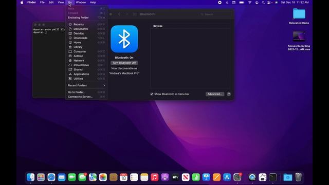Select Downloads in the Go menu
329x185 pixels.
86,38
